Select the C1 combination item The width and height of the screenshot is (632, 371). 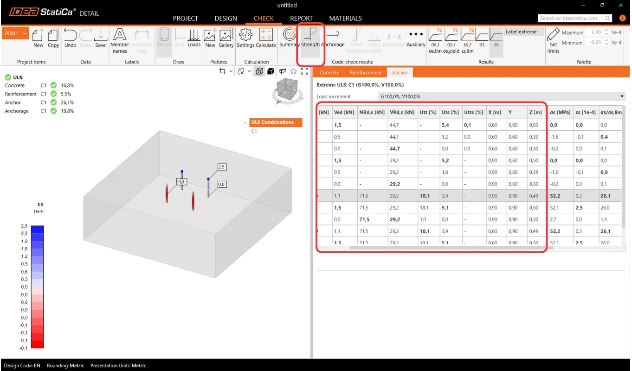[254, 131]
